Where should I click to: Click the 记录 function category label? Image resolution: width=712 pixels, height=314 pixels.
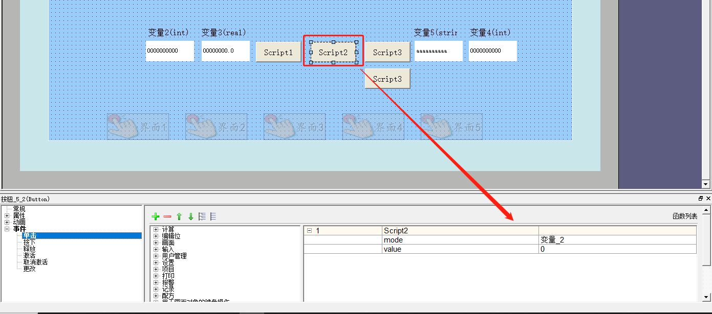click(168, 289)
